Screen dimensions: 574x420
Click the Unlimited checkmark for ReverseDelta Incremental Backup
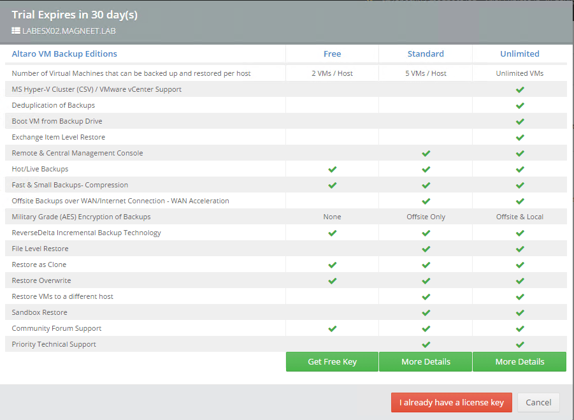[520, 233]
